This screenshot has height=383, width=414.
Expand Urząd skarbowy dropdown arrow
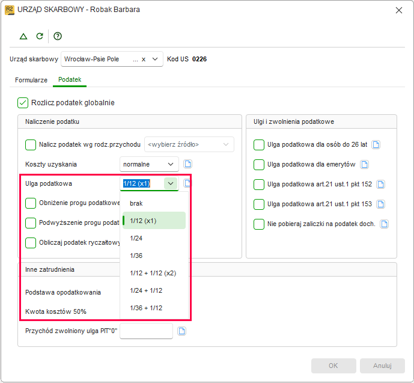(x=155, y=59)
